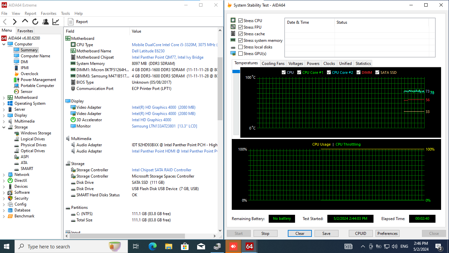Expand the Motherboard tree node

tap(4, 98)
